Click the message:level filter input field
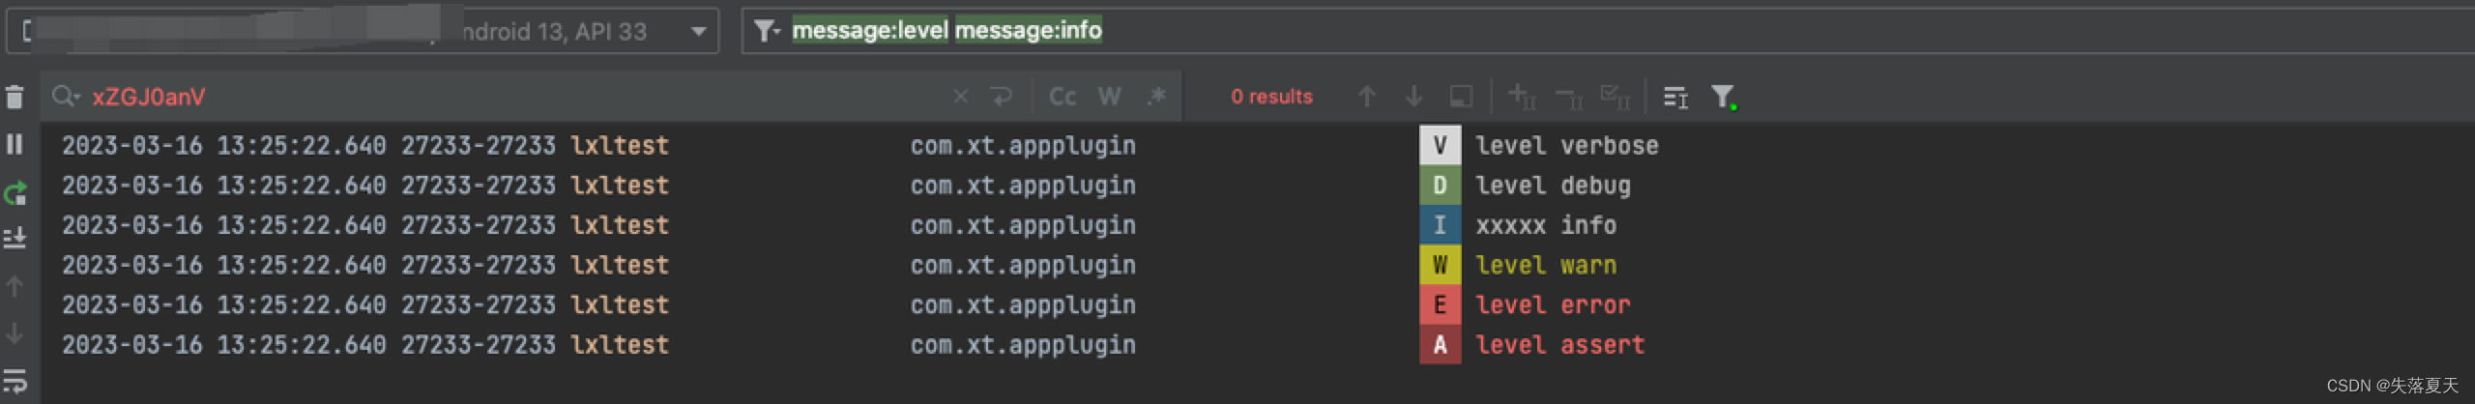This screenshot has height=404, width=2475. click(1605, 31)
